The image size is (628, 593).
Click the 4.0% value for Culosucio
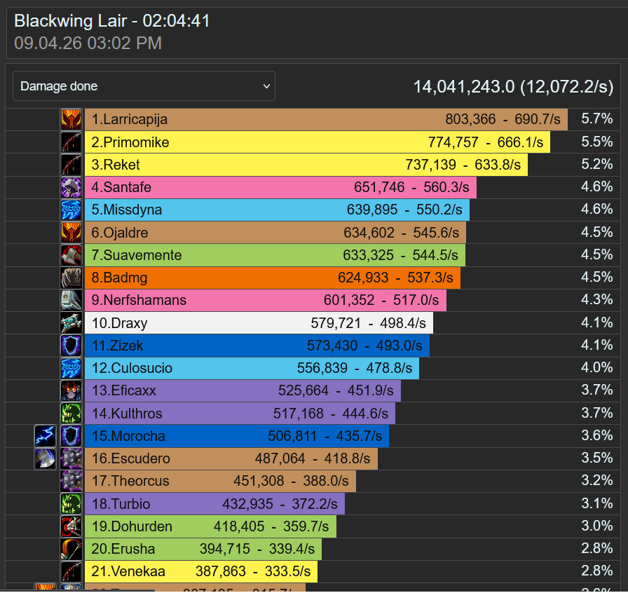click(x=596, y=367)
